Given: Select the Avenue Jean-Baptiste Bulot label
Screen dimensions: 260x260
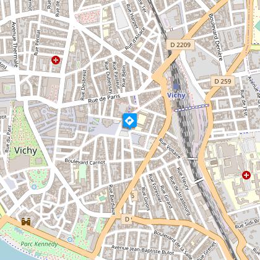Looking at the screenshot, I should pyautogui.click(x=142, y=250).
